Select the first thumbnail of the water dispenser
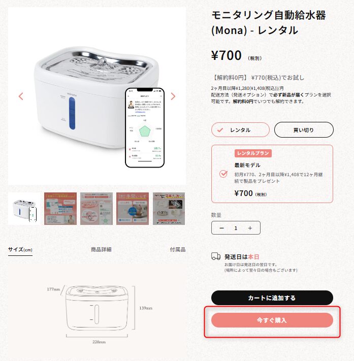The width and height of the screenshot is (354, 361). (x=24, y=209)
